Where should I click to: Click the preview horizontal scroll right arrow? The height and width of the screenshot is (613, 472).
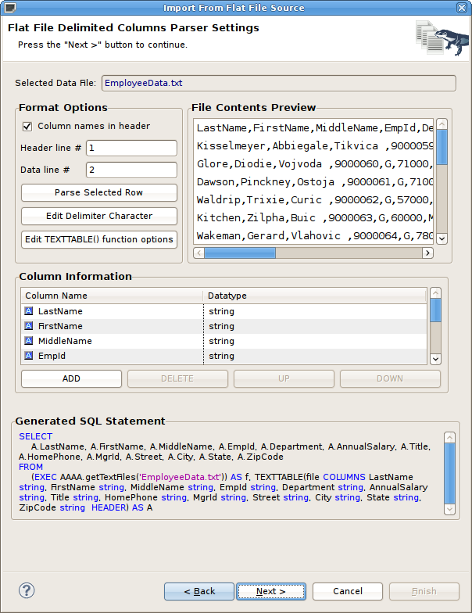tap(427, 253)
